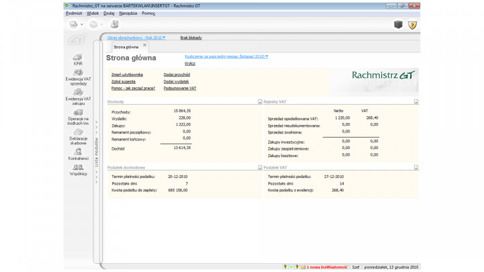Click the leftmost round toolbar icon
This screenshot has height=272, width=484.
pos(73,24)
